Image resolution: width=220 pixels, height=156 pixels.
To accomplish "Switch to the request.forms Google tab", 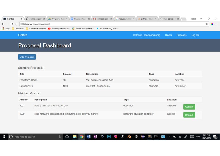I will pos(125,19).
